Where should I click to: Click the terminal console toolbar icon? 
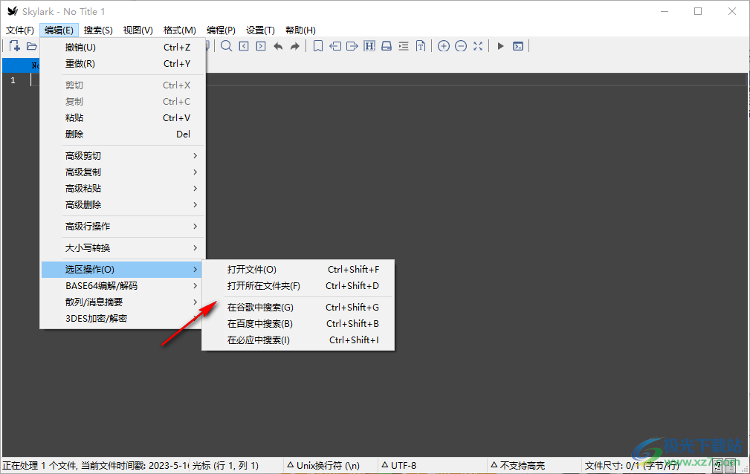click(518, 46)
